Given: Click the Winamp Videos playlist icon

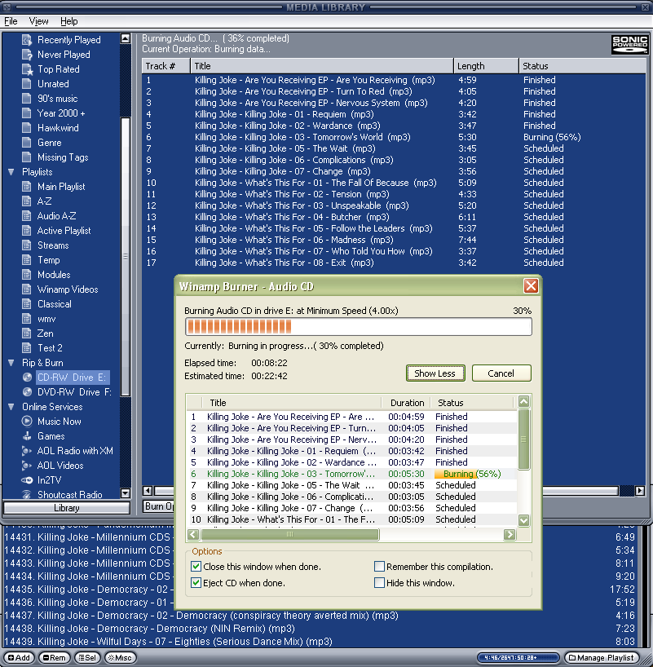Looking at the screenshot, I should [x=27, y=289].
